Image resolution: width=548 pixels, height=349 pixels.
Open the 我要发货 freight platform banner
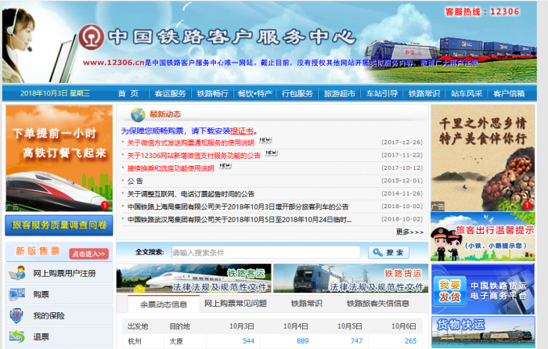(x=483, y=289)
